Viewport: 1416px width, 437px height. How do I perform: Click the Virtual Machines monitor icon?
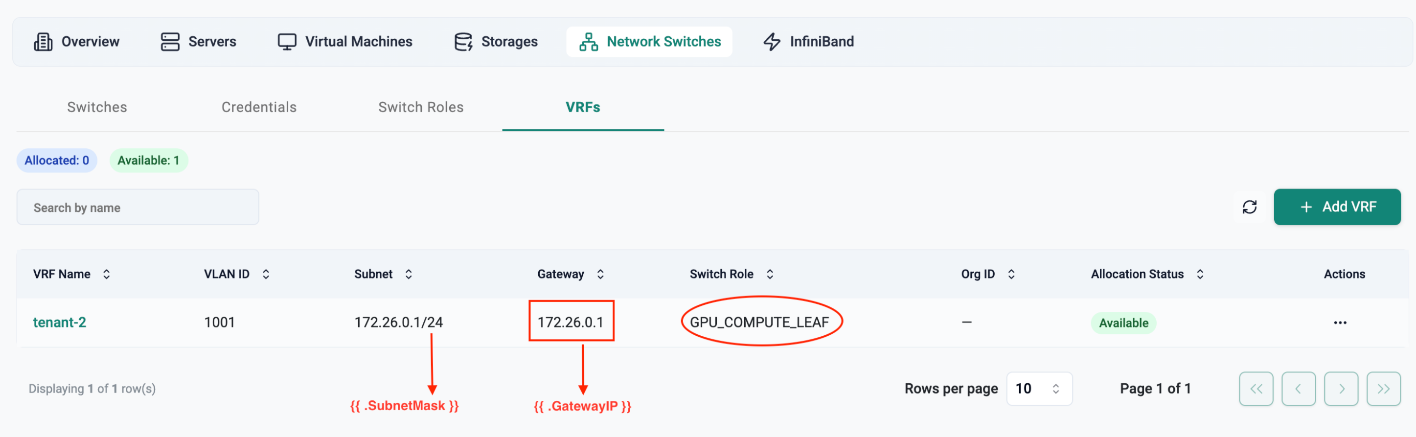click(287, 42)
